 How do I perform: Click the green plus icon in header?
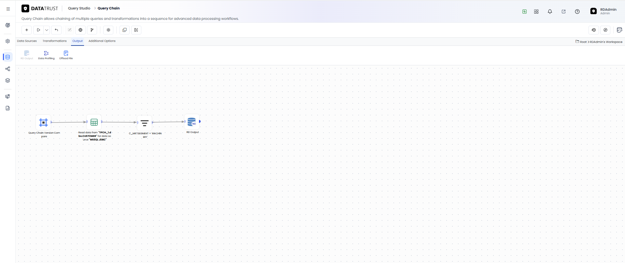click(524, 12)
